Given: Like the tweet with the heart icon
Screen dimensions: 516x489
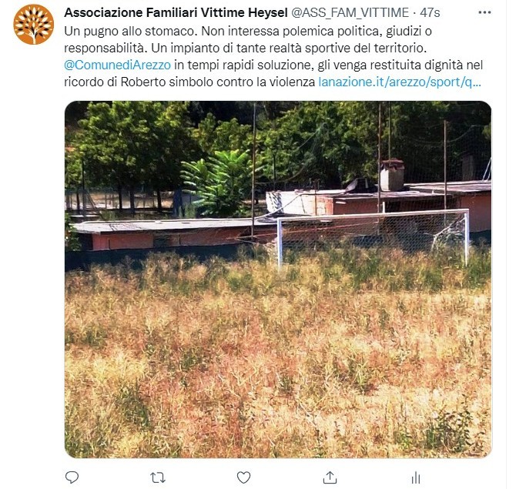Looking at the screenshot, I should [244, 477].
